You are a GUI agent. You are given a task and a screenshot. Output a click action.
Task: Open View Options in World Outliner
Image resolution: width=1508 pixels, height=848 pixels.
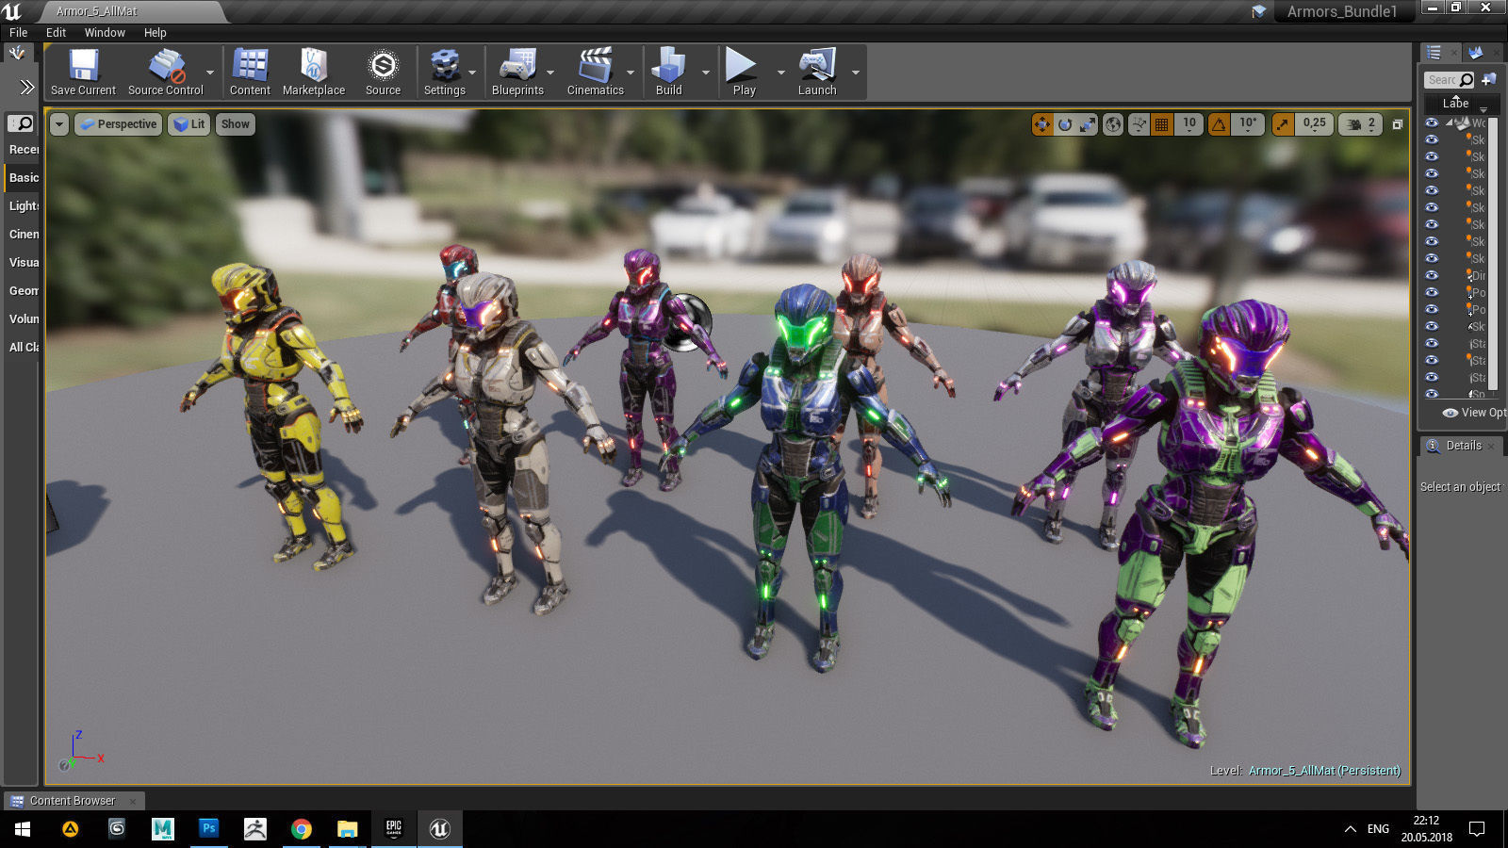1474,413
